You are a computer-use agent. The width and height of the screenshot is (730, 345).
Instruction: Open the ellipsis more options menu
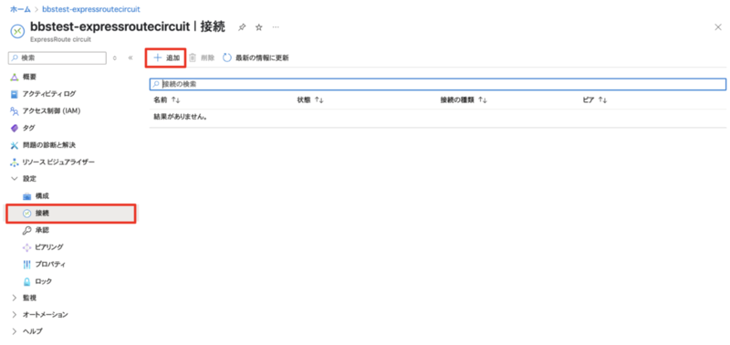pyautogui.click(x=276, y=27)
